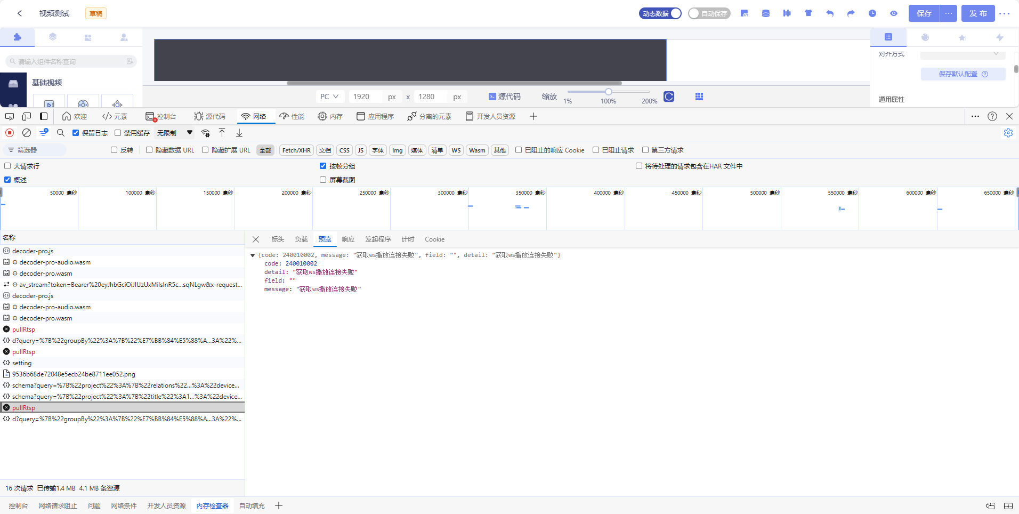Adjust the 缩放 zoom slider
This screenshot has height=514, width=1019.
pos(609,92)
